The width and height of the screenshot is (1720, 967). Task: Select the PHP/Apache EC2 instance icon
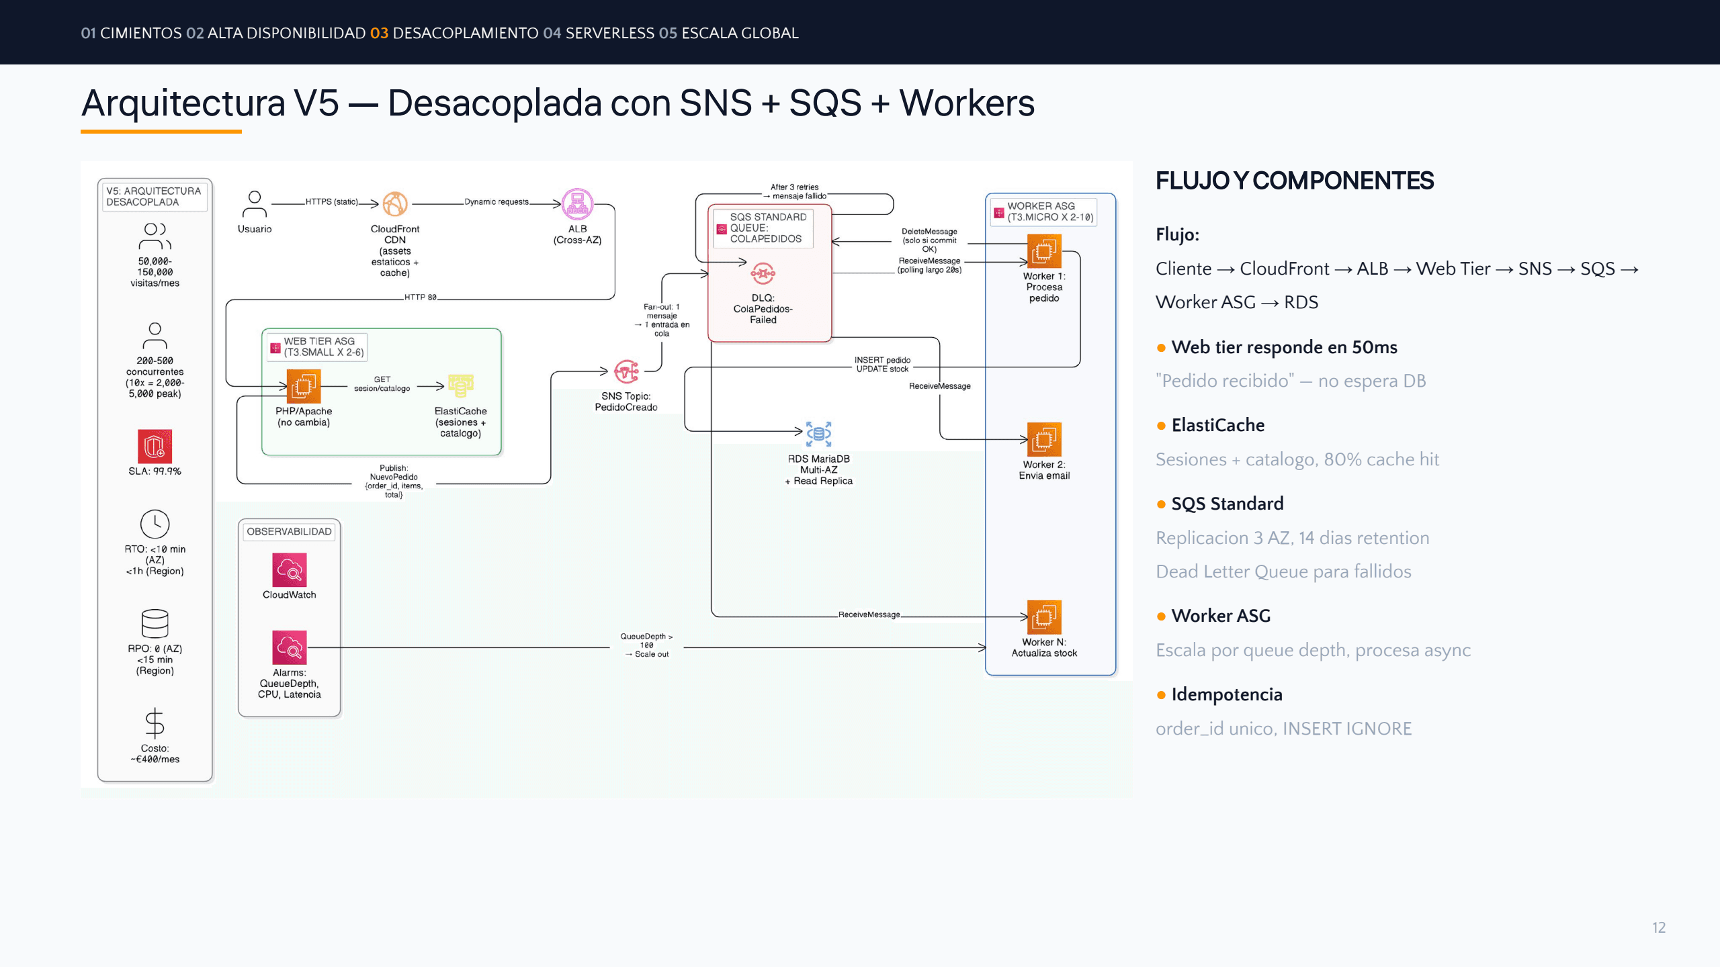[304, 386]
